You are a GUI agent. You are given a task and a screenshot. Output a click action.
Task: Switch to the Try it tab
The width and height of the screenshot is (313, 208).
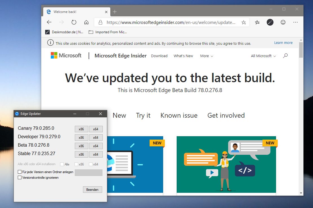pyautogui.click(x=143, y=115)
